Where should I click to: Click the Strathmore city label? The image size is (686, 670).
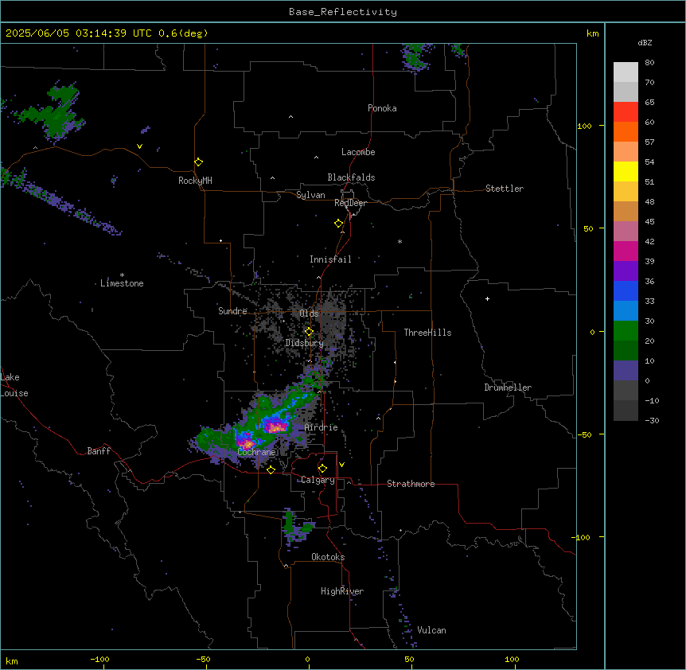[411, 484]
